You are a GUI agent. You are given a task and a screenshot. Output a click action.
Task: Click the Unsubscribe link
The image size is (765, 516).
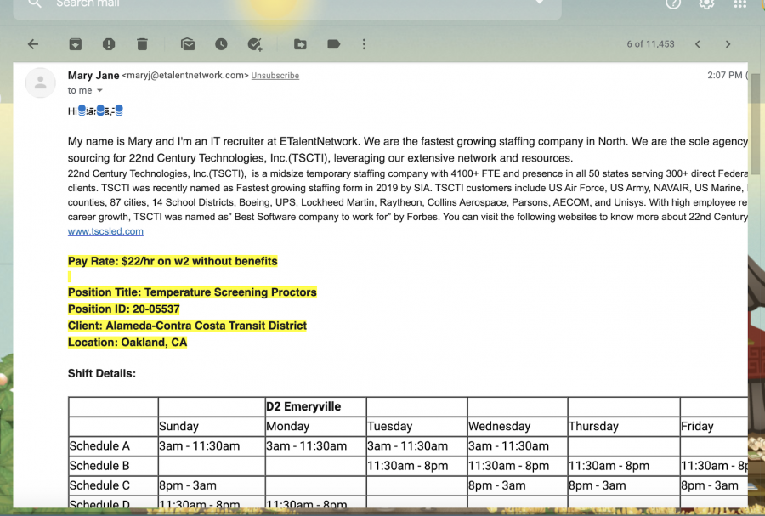click(x=275, y=76)
